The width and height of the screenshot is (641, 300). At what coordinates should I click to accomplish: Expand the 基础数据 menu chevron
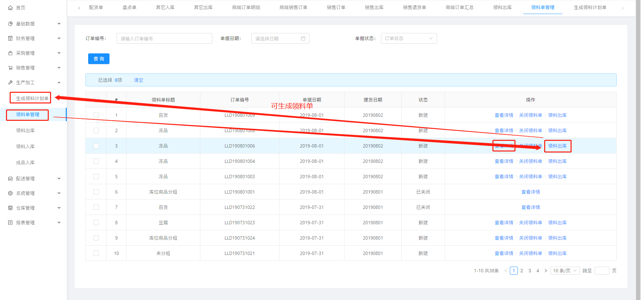coord(59,24)
